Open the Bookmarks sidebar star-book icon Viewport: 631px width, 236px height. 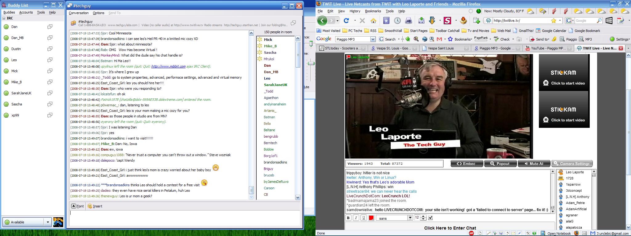tap(386, 21)
